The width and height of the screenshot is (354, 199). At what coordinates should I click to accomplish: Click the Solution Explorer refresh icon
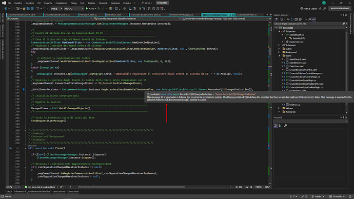coord(292,19)
